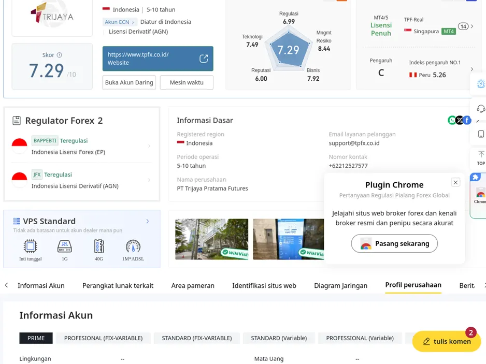
Task: Click the JFX Indonesia flag icon
Action: (19, 180)
